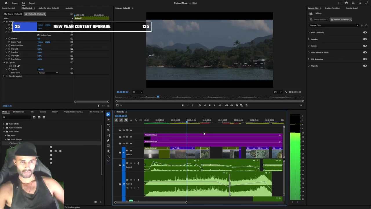Viewport: 371px width, 209px height.
Task: Open timeline display settings wrench
Action: click(136, 120)
